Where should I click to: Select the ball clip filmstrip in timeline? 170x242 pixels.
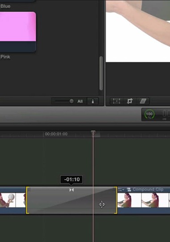13,200
